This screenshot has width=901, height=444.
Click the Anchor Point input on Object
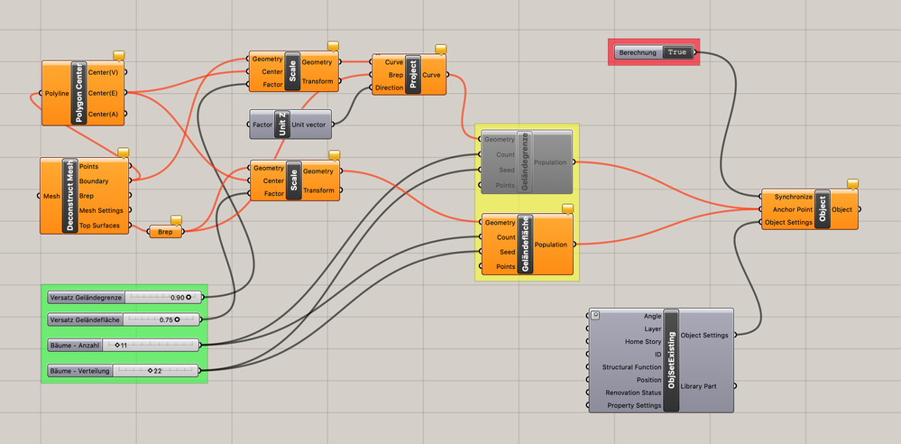click(793, 209)
